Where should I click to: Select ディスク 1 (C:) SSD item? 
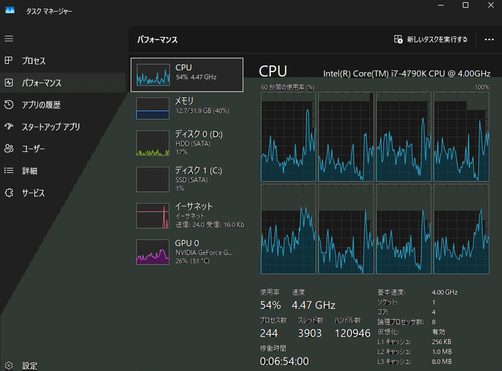point(187,179)
